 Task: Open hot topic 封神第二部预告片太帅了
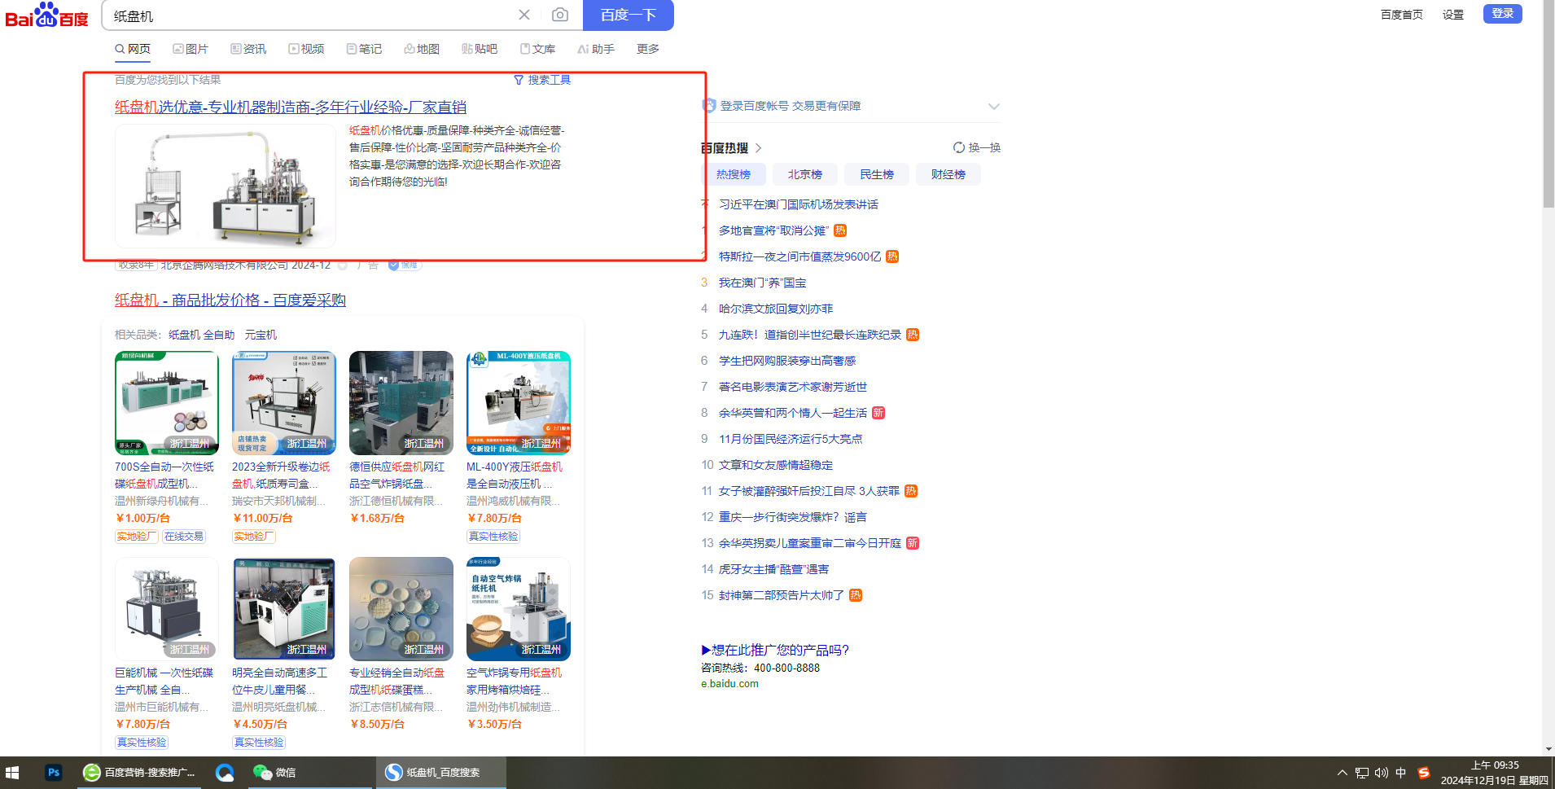point(782,595)
